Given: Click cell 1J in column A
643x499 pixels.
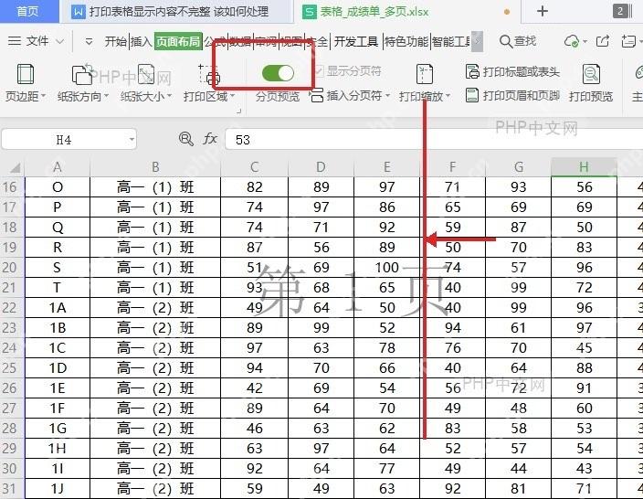Looking at the screenshot, I should (x=58, y=489).
